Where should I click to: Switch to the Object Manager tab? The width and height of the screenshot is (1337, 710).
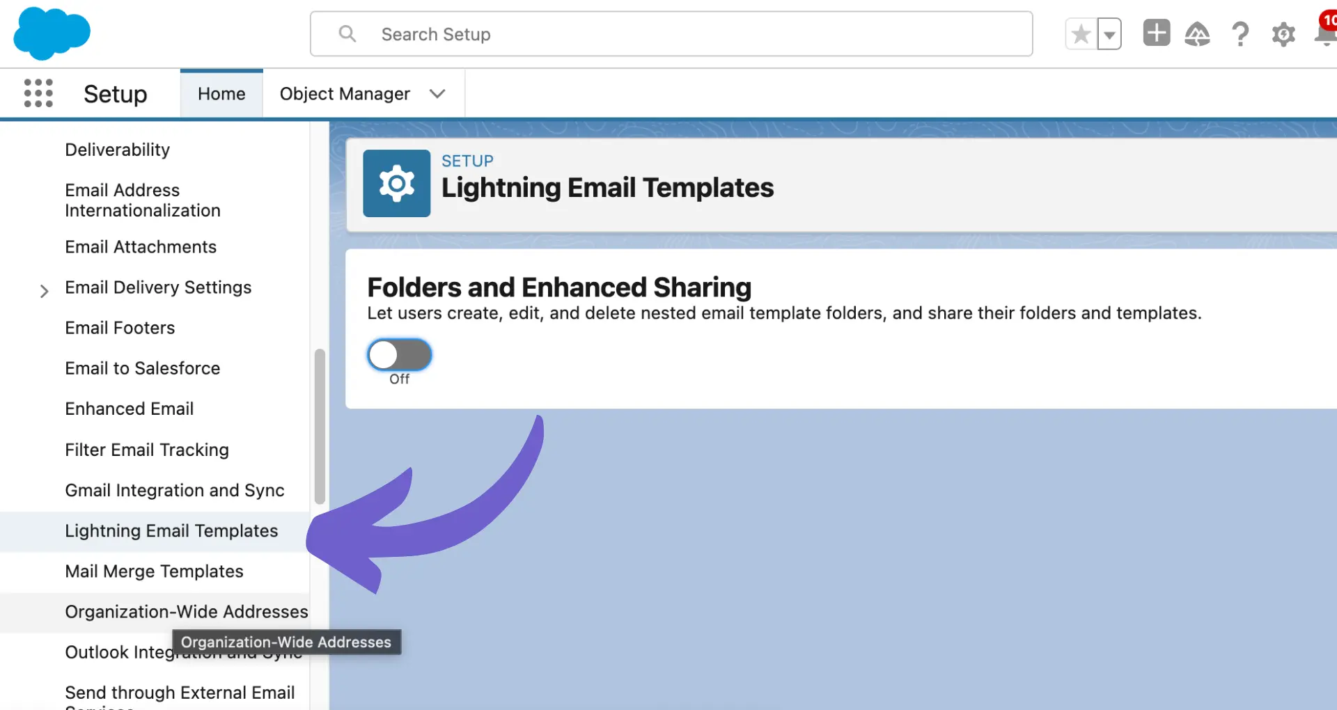(345, 94)
